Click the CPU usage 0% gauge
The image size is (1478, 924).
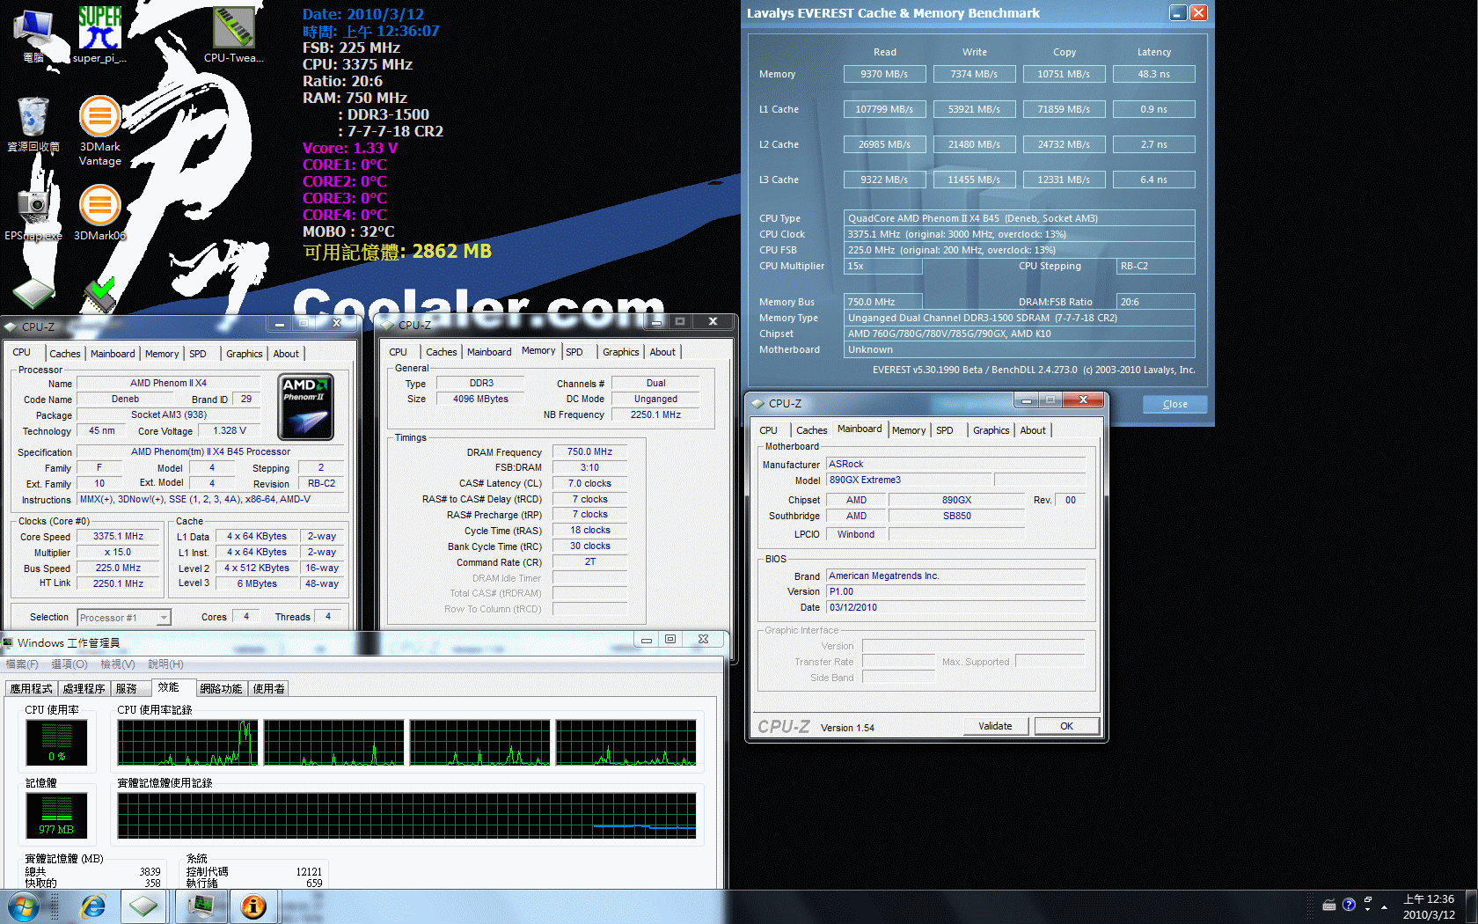coord(56,742)
